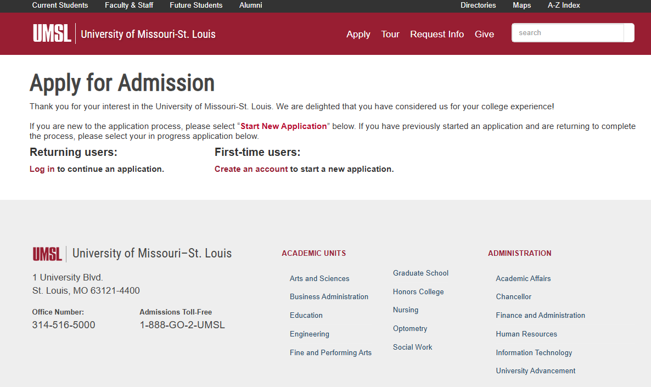Open the A-Z Index
This screenshot has width=651, height=387.
pyautogui.click(x=563, y=5)
